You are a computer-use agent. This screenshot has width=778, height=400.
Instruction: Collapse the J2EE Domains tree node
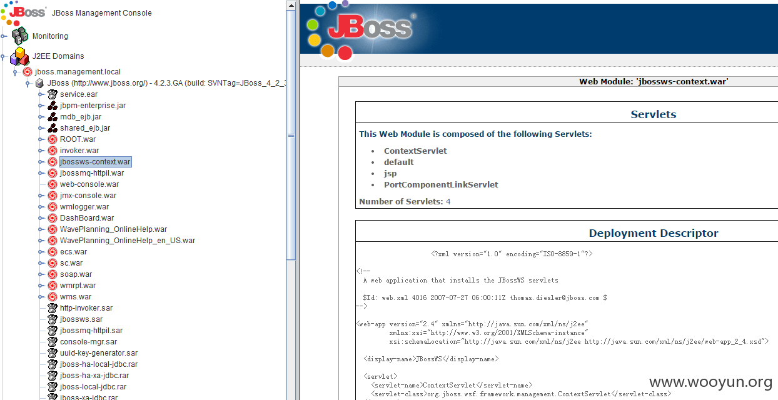click(x=4, y=56)
